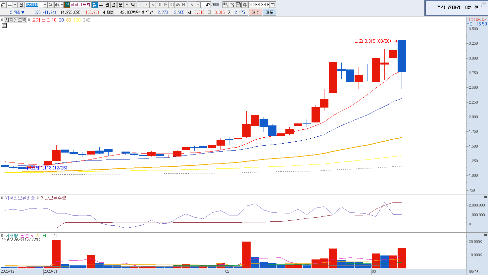Open the chart settings gear icon
Screen dimensions: 488x275
point(245,5)
